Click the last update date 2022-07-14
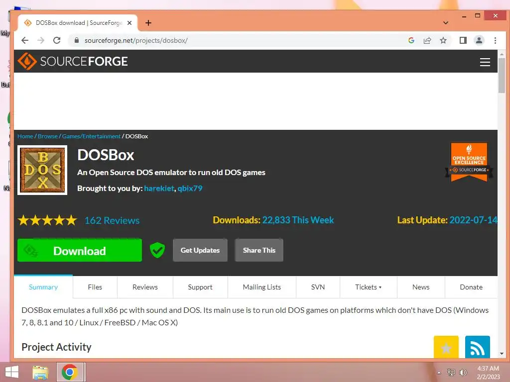 click(x=473, y=220)
